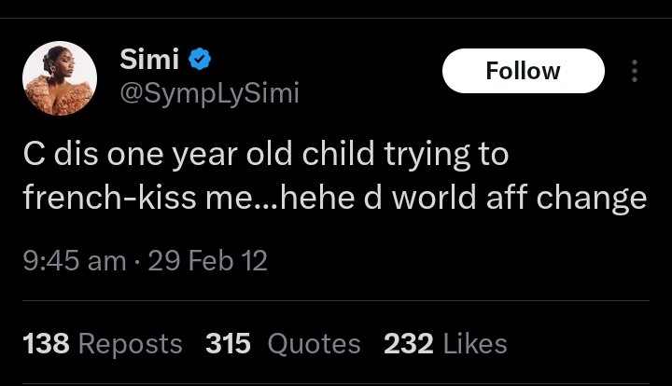
Task: Open the three-dot more options menu
Action: tap(636, 71)
